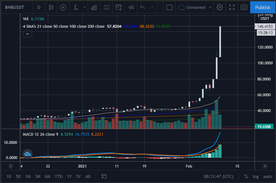The image size is (276, 183).
Task: Open the go-to-date calendar icon
Action: pyautogui.click(x=104, y=176)
